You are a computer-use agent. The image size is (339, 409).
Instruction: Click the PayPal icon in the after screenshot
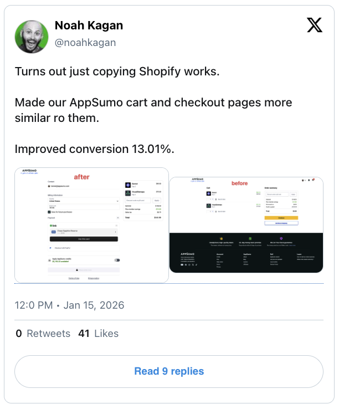coord(50,249)
